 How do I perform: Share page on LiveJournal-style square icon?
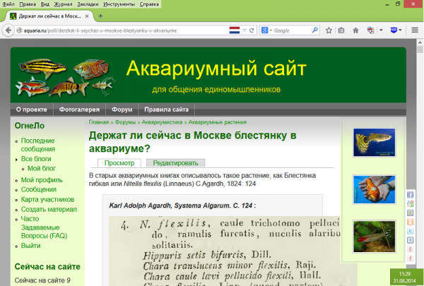click(x=410, y=240)
